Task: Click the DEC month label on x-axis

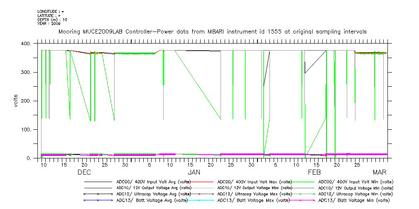Action: click(x=84, y=172)
